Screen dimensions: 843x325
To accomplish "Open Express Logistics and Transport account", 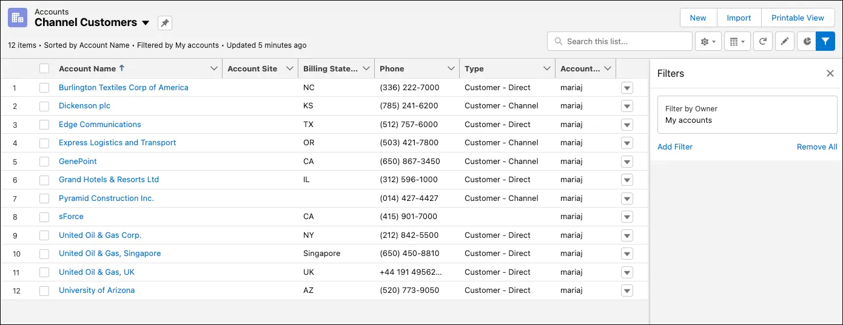I will (x=118, y=143).
